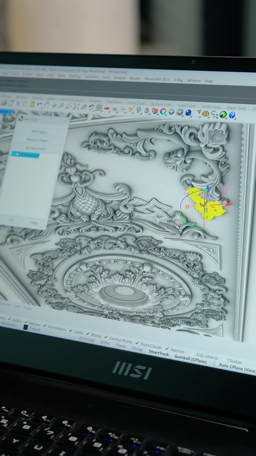Switch to the Curve Tools toolbar tab
Viewport: 256px width, 456px height.
137,103
